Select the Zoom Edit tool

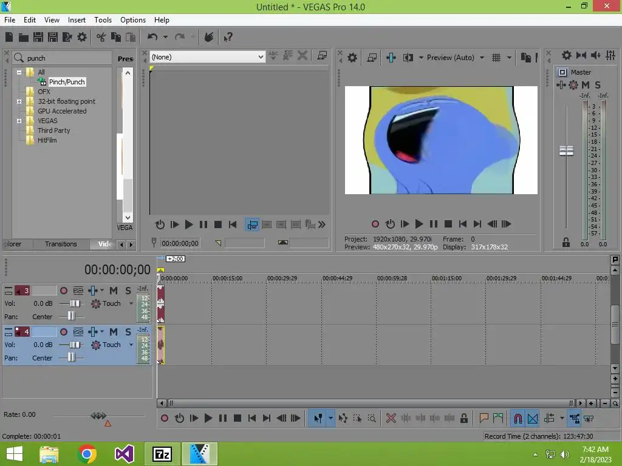tap(372, 418)
